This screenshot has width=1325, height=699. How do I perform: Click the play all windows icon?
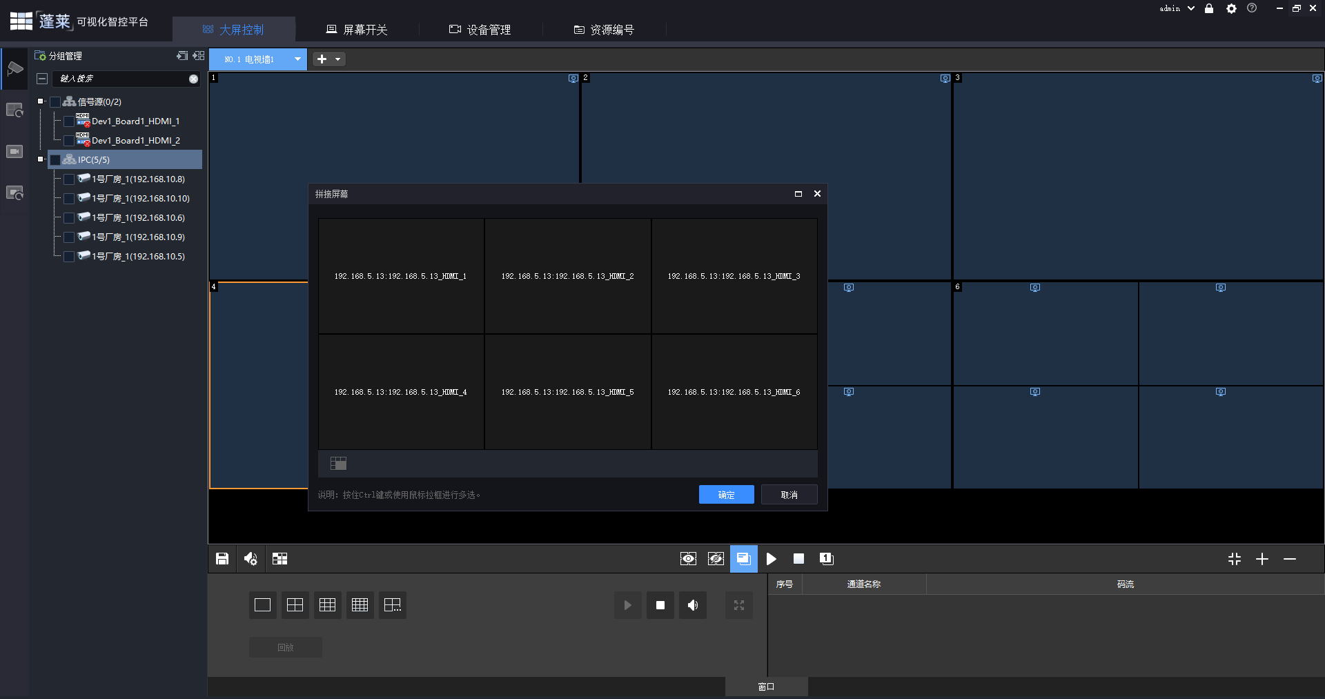coord(772,559)
